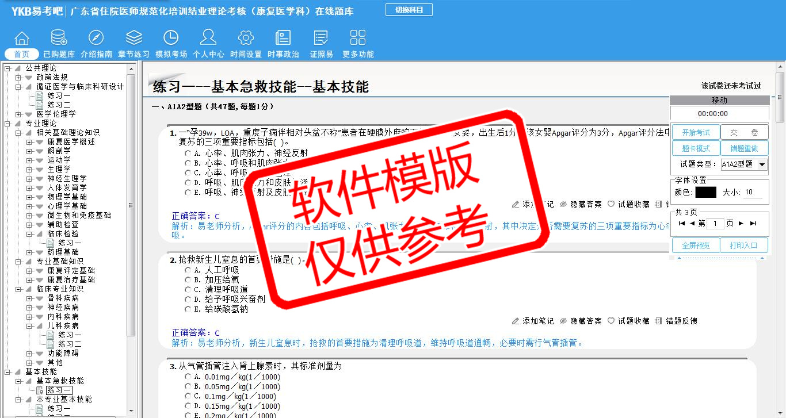
Task: Select option A 人工呼吸 in question 2
Action: coord(188,270)
